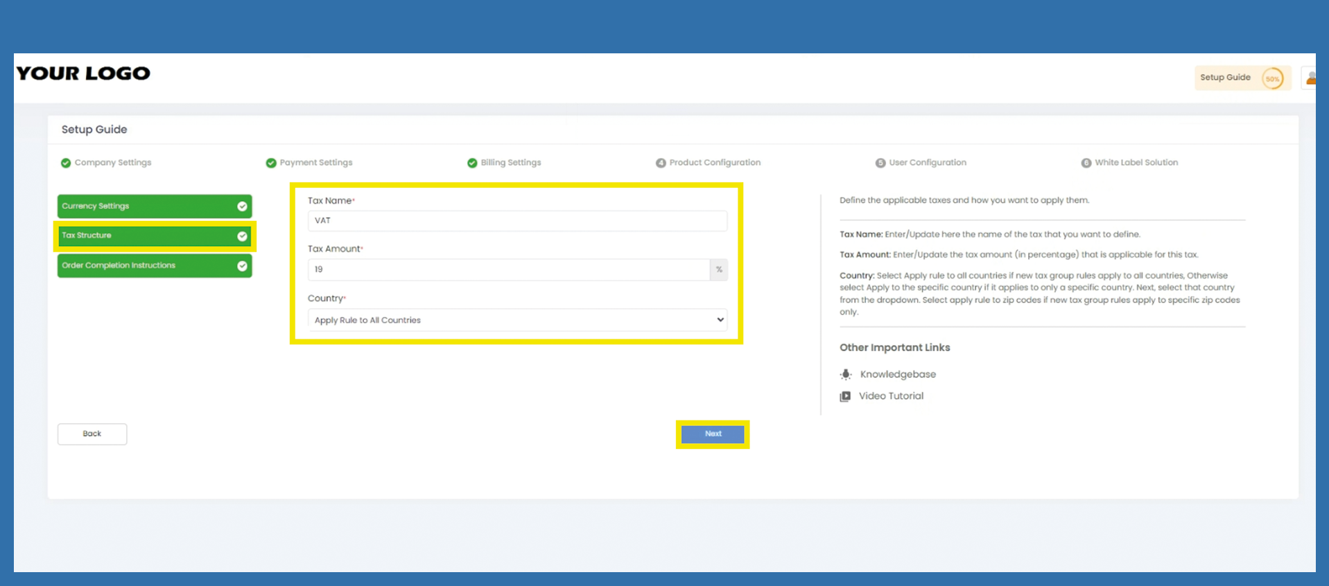1329x586 pixels.
Task: Click the checkmark on Tax Structure
Action: [242, 236]
